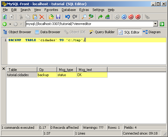Open the Search menu

click(x=26, y=10)
